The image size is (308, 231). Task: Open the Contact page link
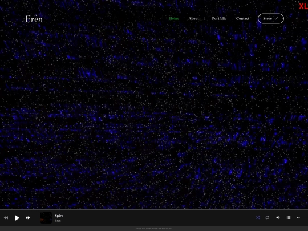click(x=242, y=18)
